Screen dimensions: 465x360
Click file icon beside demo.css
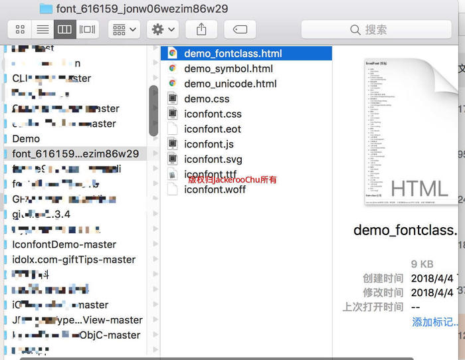172,98
